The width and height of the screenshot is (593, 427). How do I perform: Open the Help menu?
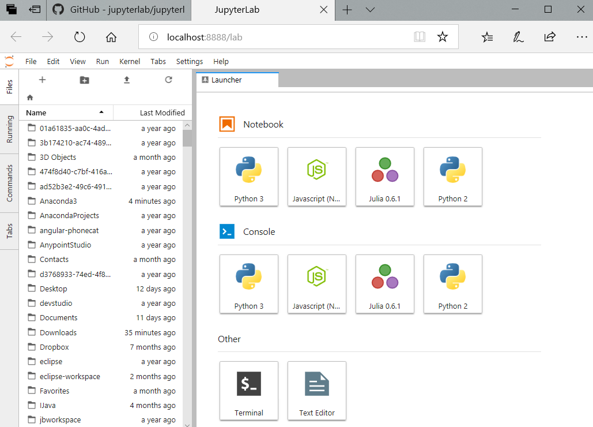(221, 61)
